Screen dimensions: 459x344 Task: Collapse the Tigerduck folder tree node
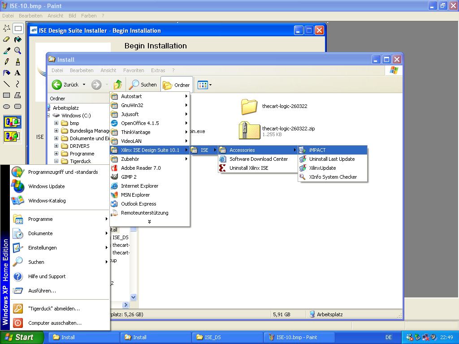pyautogui.click(x=56, y=161)
